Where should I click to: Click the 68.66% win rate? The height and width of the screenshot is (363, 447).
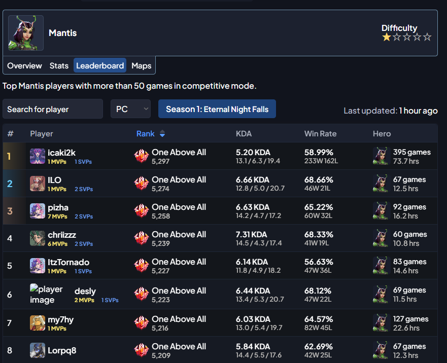pyautogui.click(x=319, y=180)
